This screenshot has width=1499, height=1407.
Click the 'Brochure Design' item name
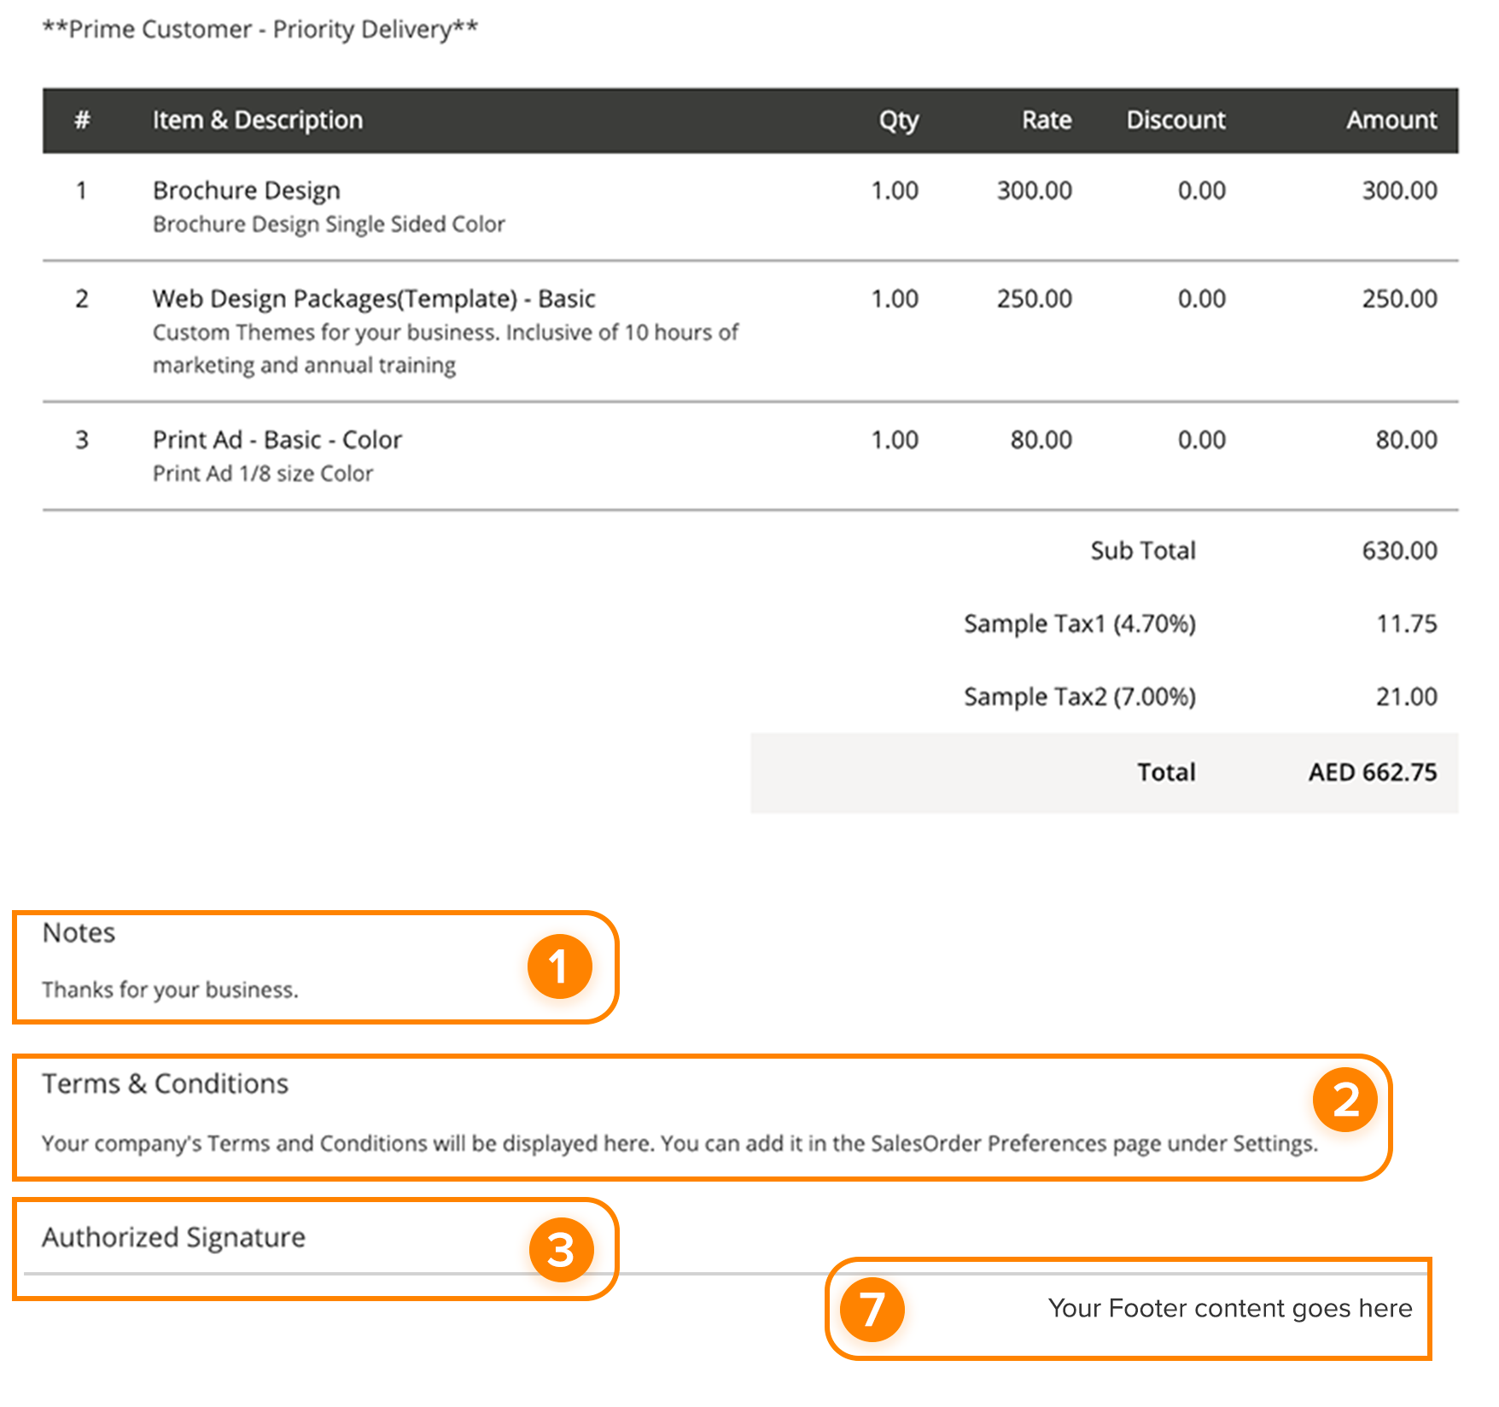(x=246, y=190)
